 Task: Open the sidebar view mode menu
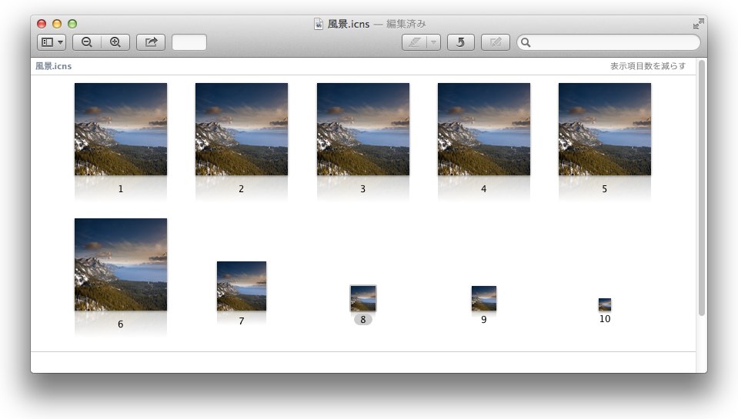tap(52, 42)
